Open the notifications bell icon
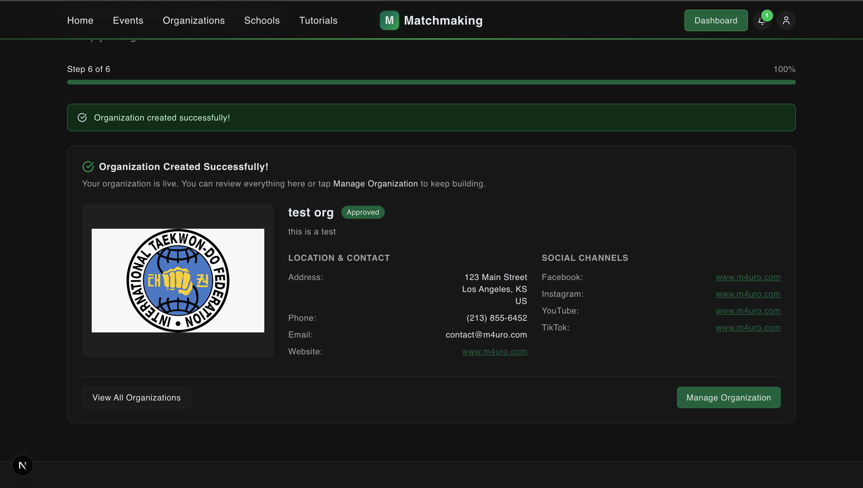The width and height of the screenshot is (863, 488). pos(762,20)
